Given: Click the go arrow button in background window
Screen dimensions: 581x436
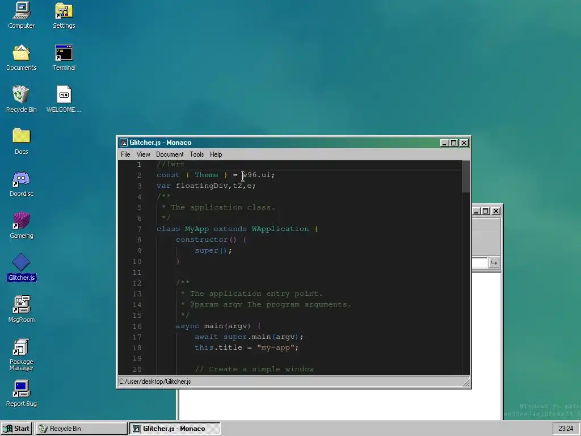Looking at the screenshot, I should coord(494,263).
